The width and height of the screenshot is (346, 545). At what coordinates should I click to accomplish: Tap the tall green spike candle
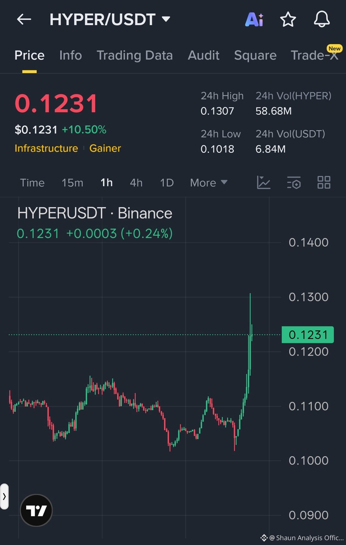click(250, 334)
